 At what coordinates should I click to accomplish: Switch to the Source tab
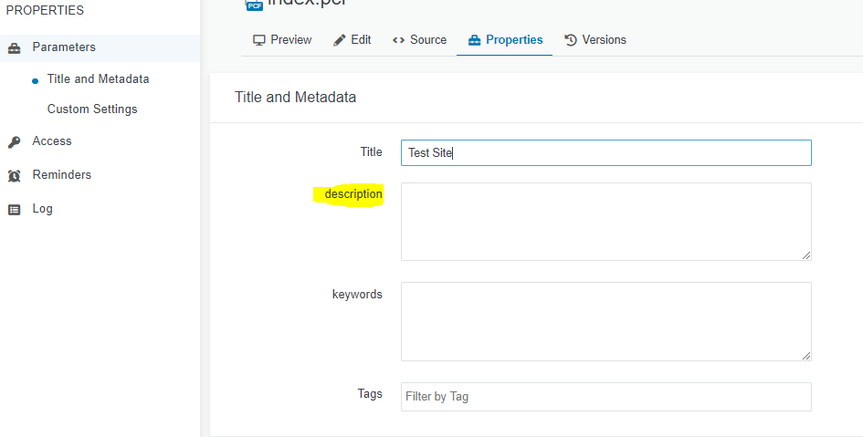coord(419,40)
